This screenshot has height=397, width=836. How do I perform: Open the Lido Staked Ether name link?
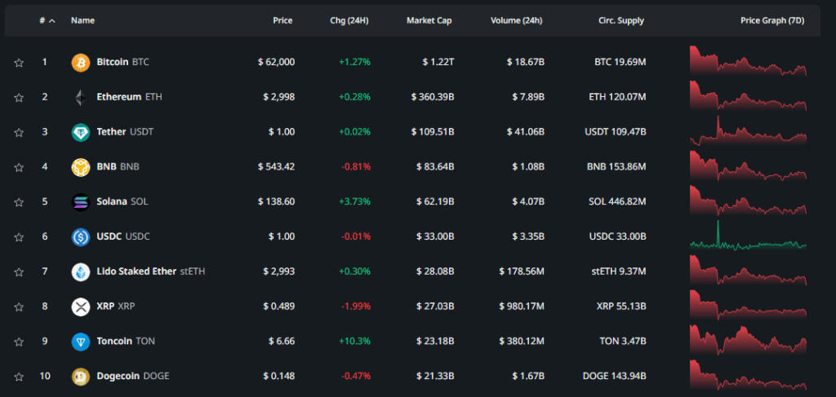pos(136,271)
